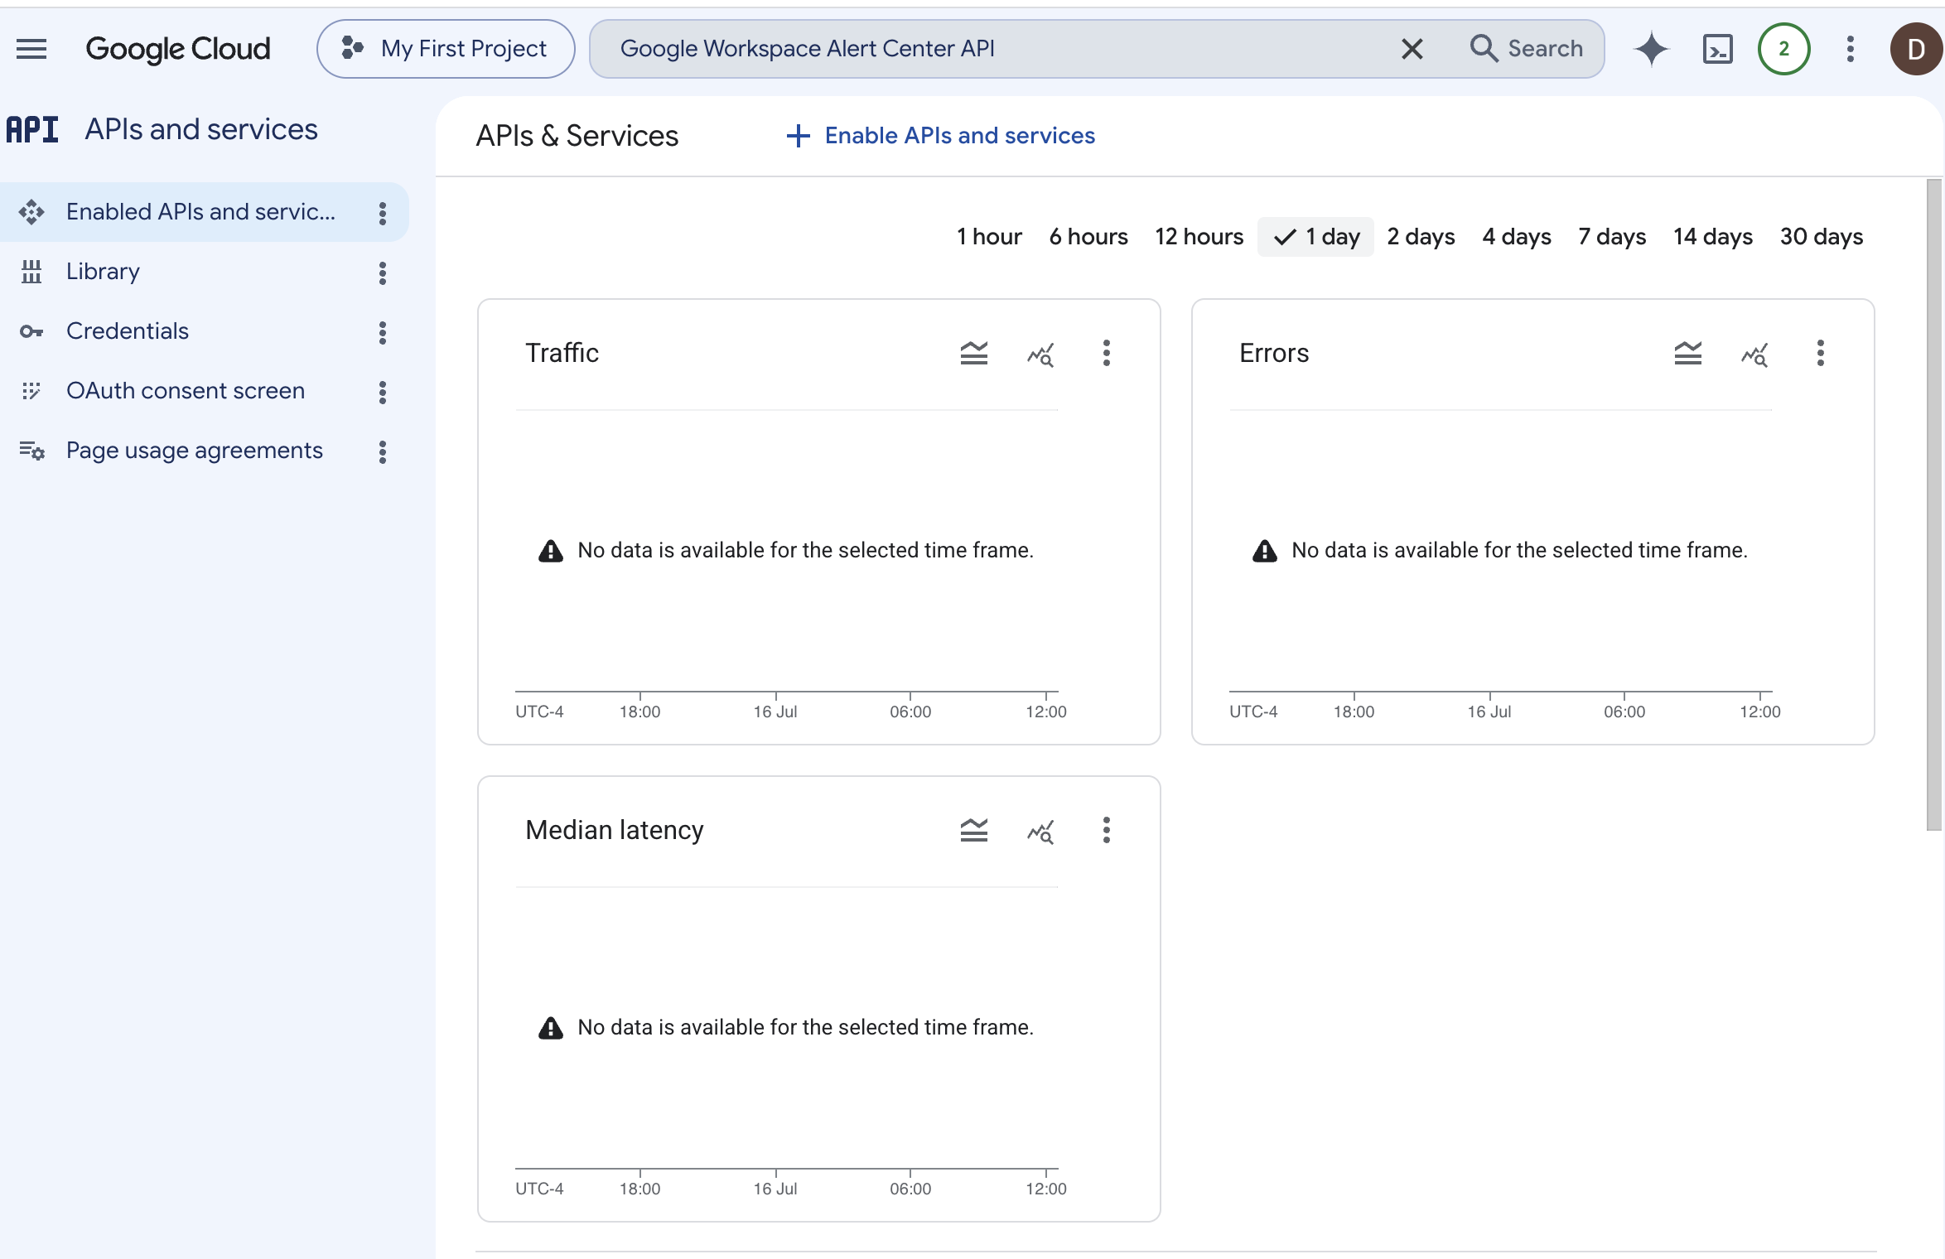
Task: Open the account avatar D
Action: coord(1916,49)
